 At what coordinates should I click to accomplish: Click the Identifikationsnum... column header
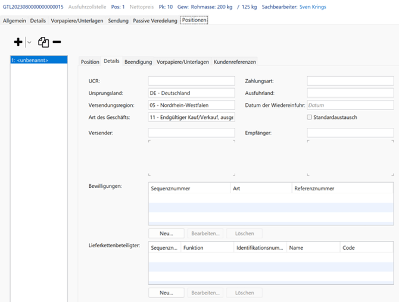(260, 248)
